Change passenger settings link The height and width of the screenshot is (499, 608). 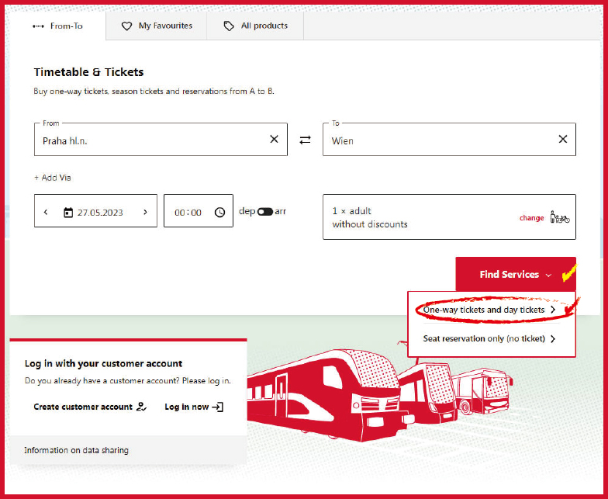532,217
